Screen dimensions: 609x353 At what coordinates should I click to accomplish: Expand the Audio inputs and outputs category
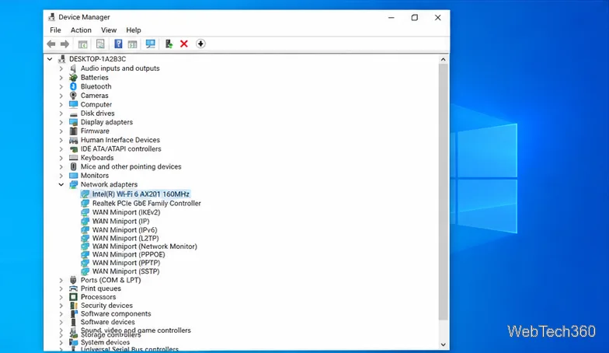tap(61, 68)
